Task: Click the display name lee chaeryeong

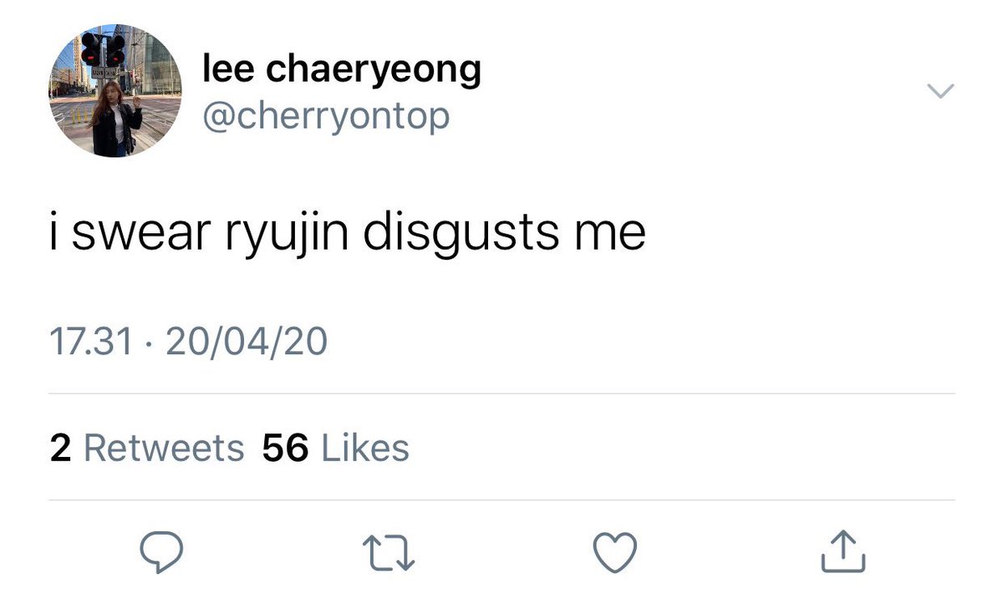Action: coord(342,72)
